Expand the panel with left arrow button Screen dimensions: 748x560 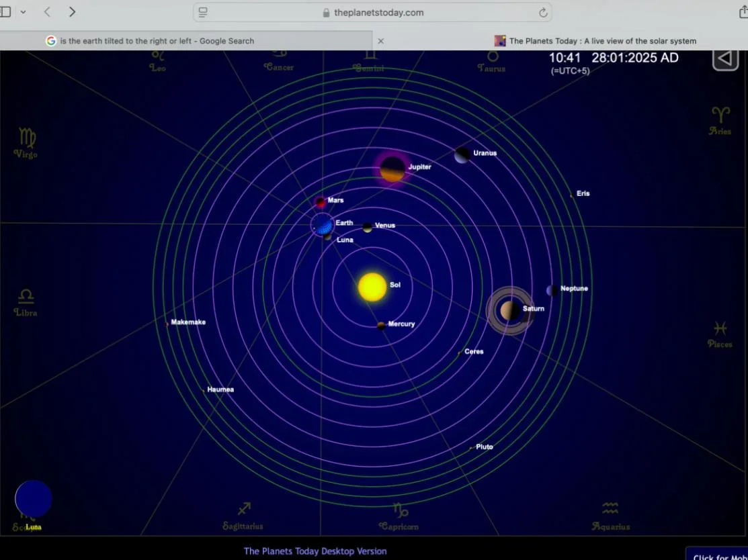point(725,58)
